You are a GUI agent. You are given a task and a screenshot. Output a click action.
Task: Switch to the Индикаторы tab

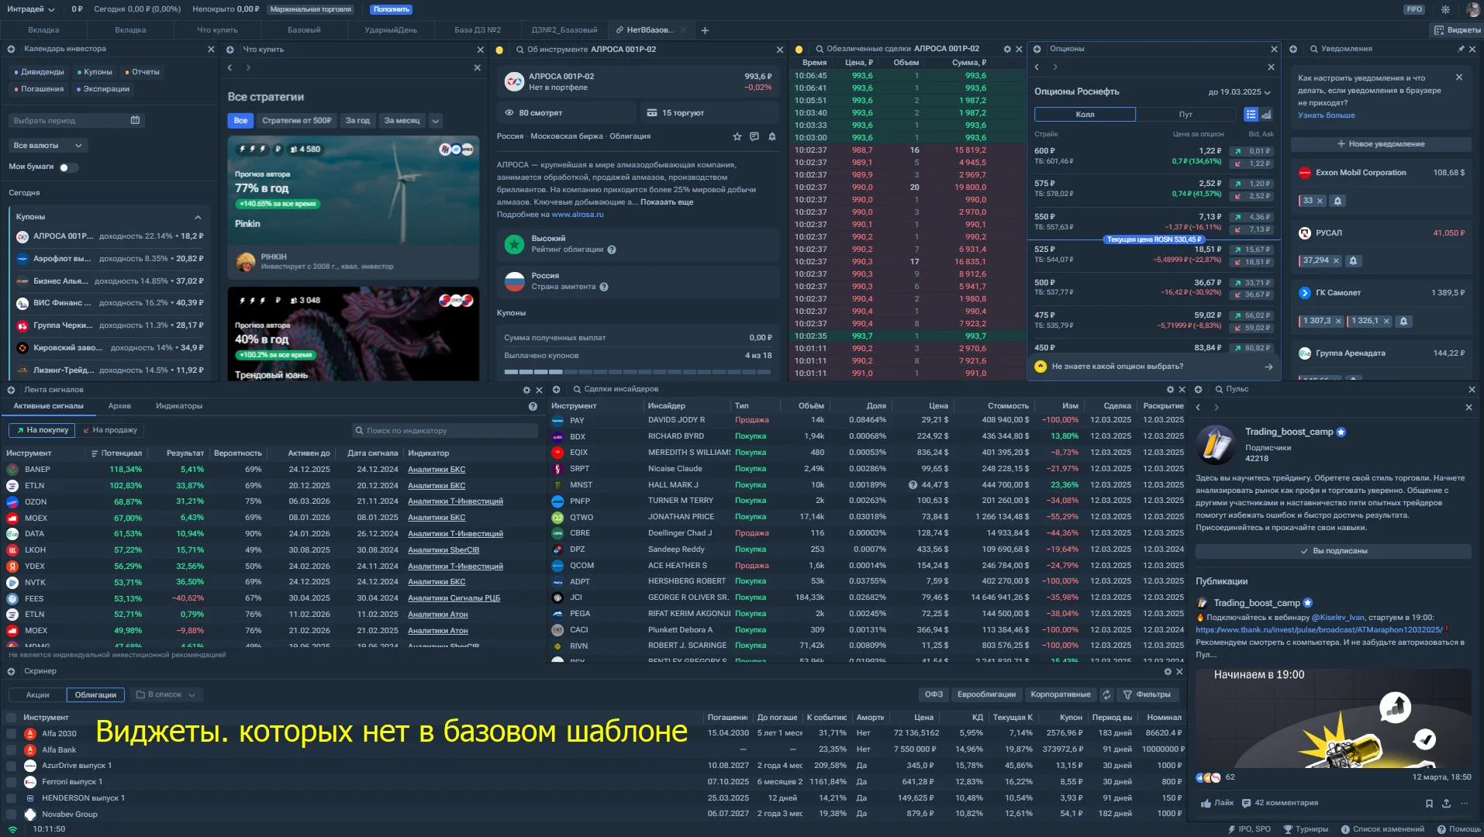click(x=179, y=406)
